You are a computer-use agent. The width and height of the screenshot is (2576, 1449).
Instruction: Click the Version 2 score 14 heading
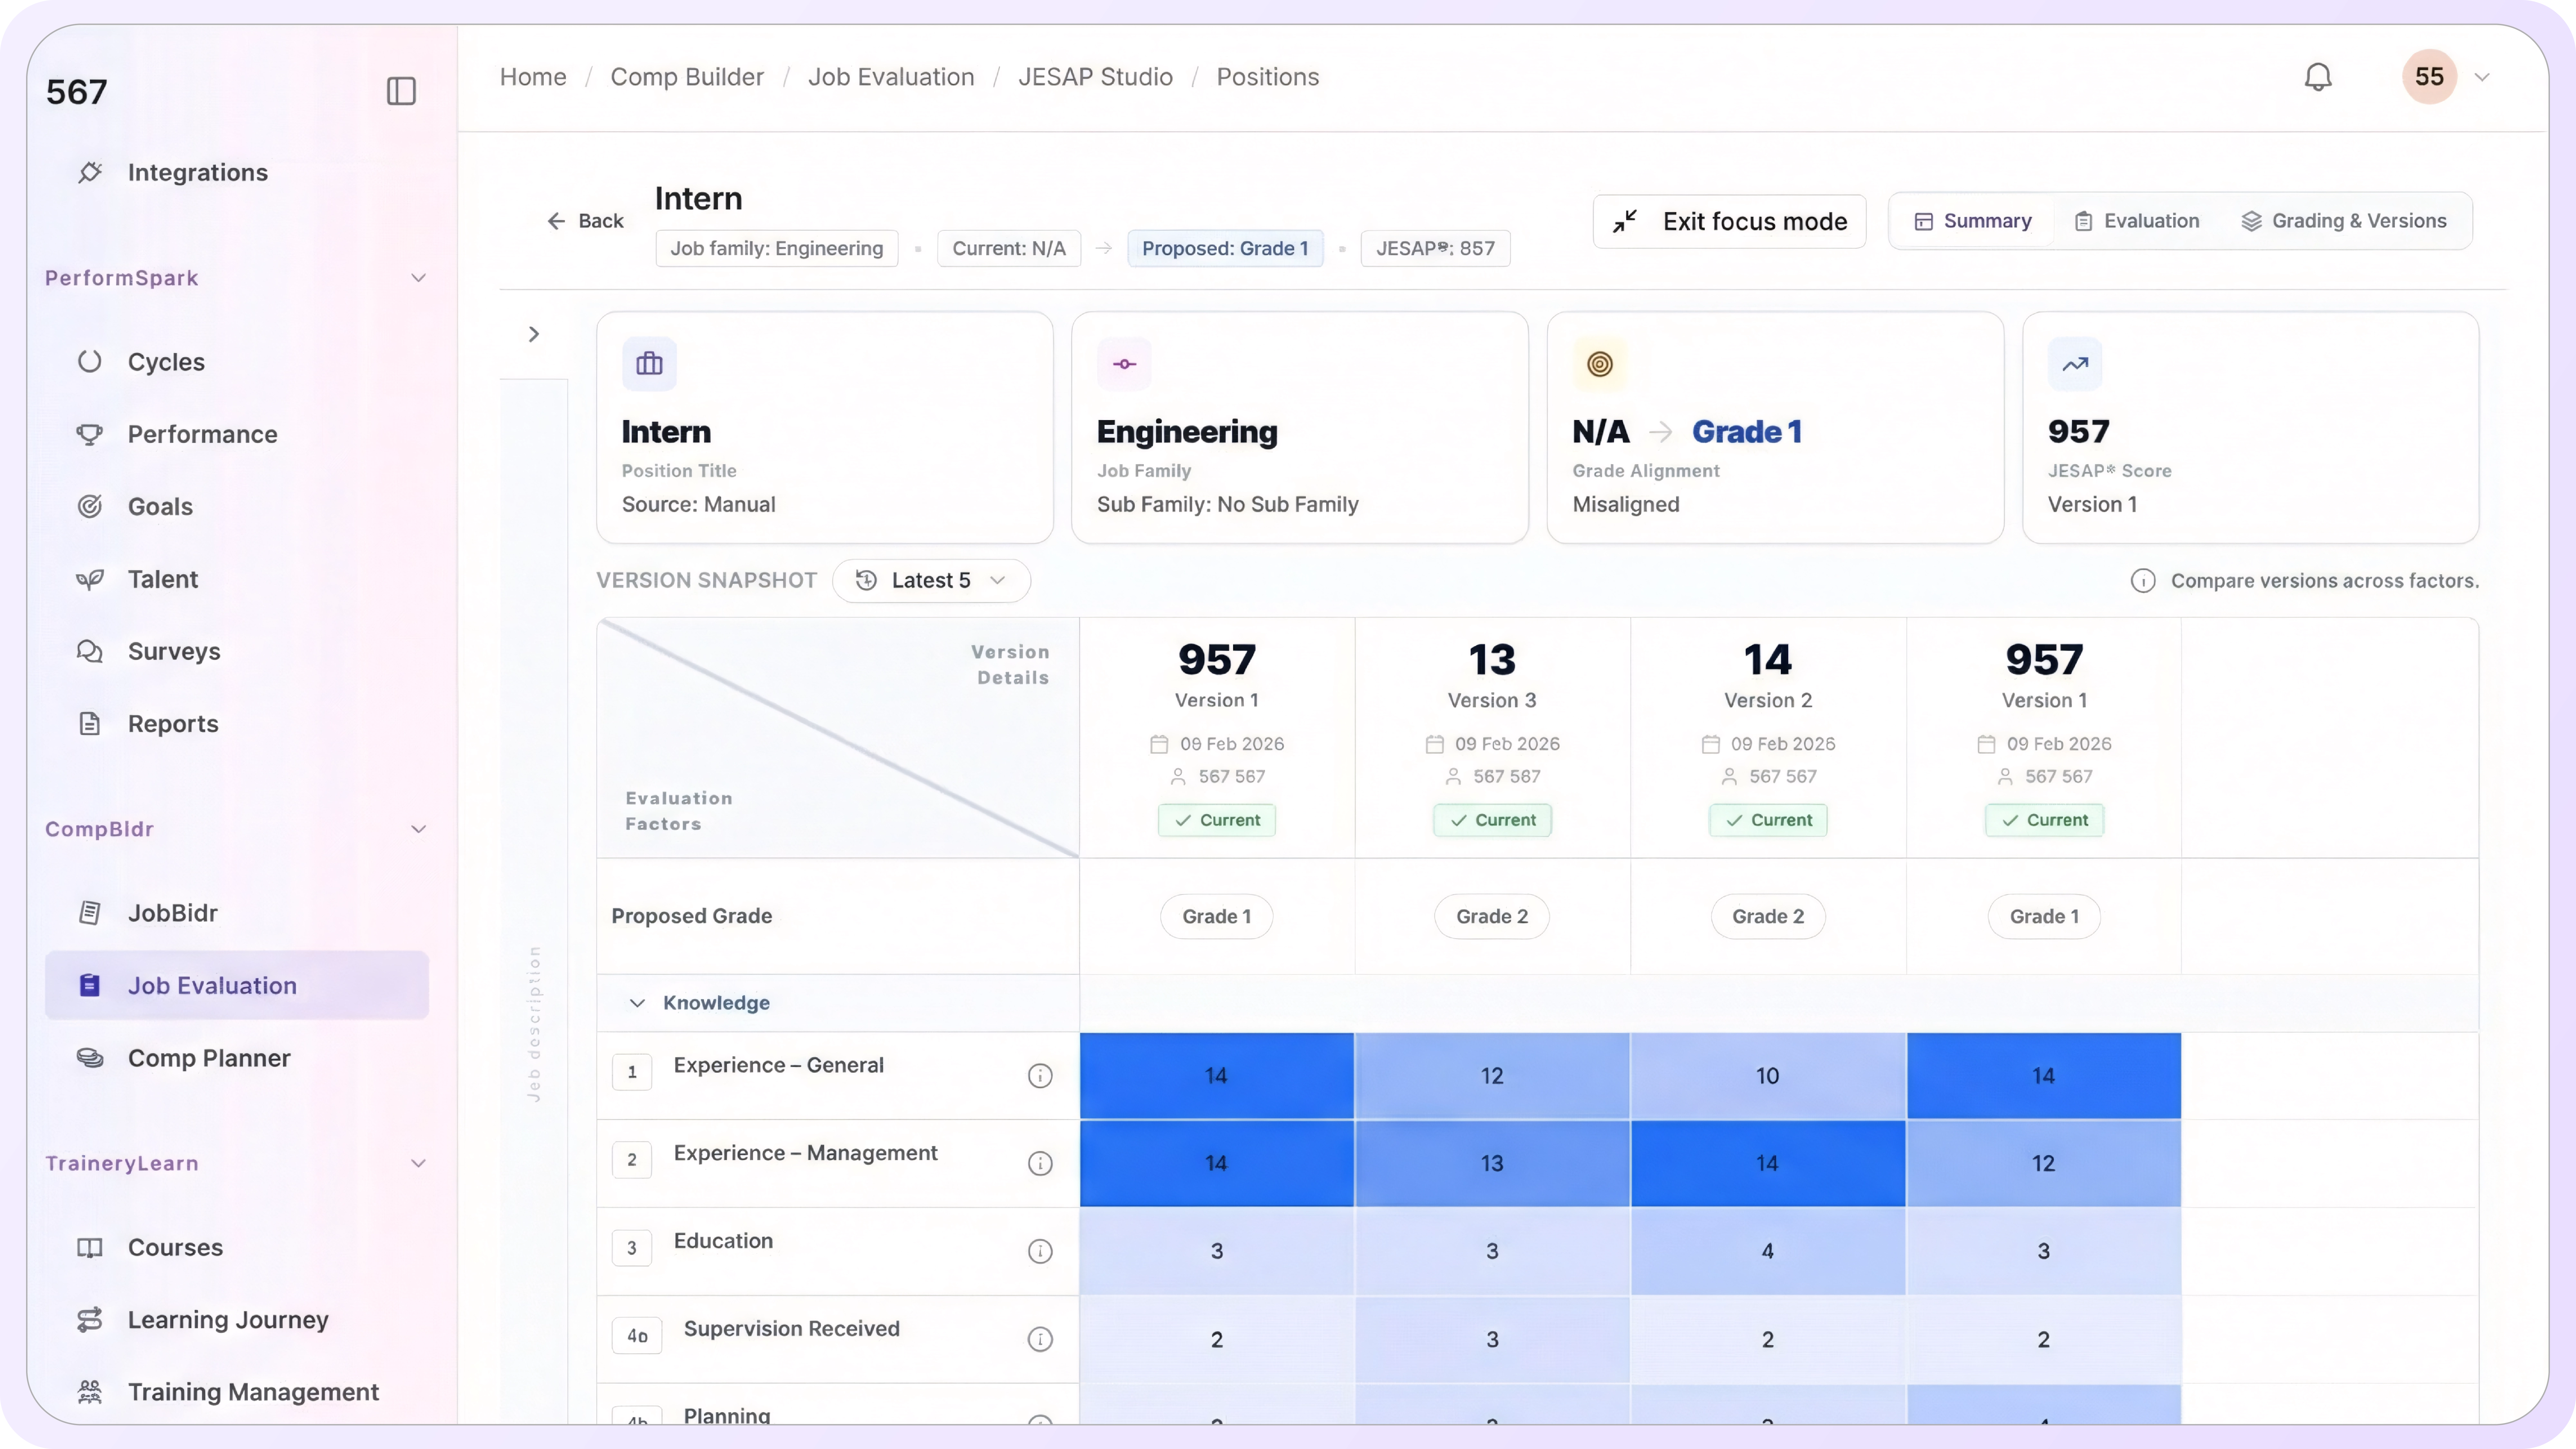1768,660
